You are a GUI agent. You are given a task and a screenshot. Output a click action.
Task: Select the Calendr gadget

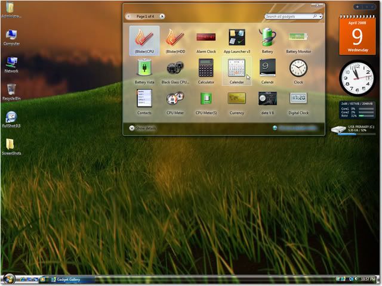(x=267, y=71)
